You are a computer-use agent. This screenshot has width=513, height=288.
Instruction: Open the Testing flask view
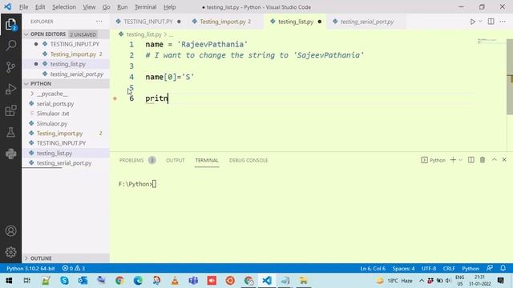click(x=10, y=132)
